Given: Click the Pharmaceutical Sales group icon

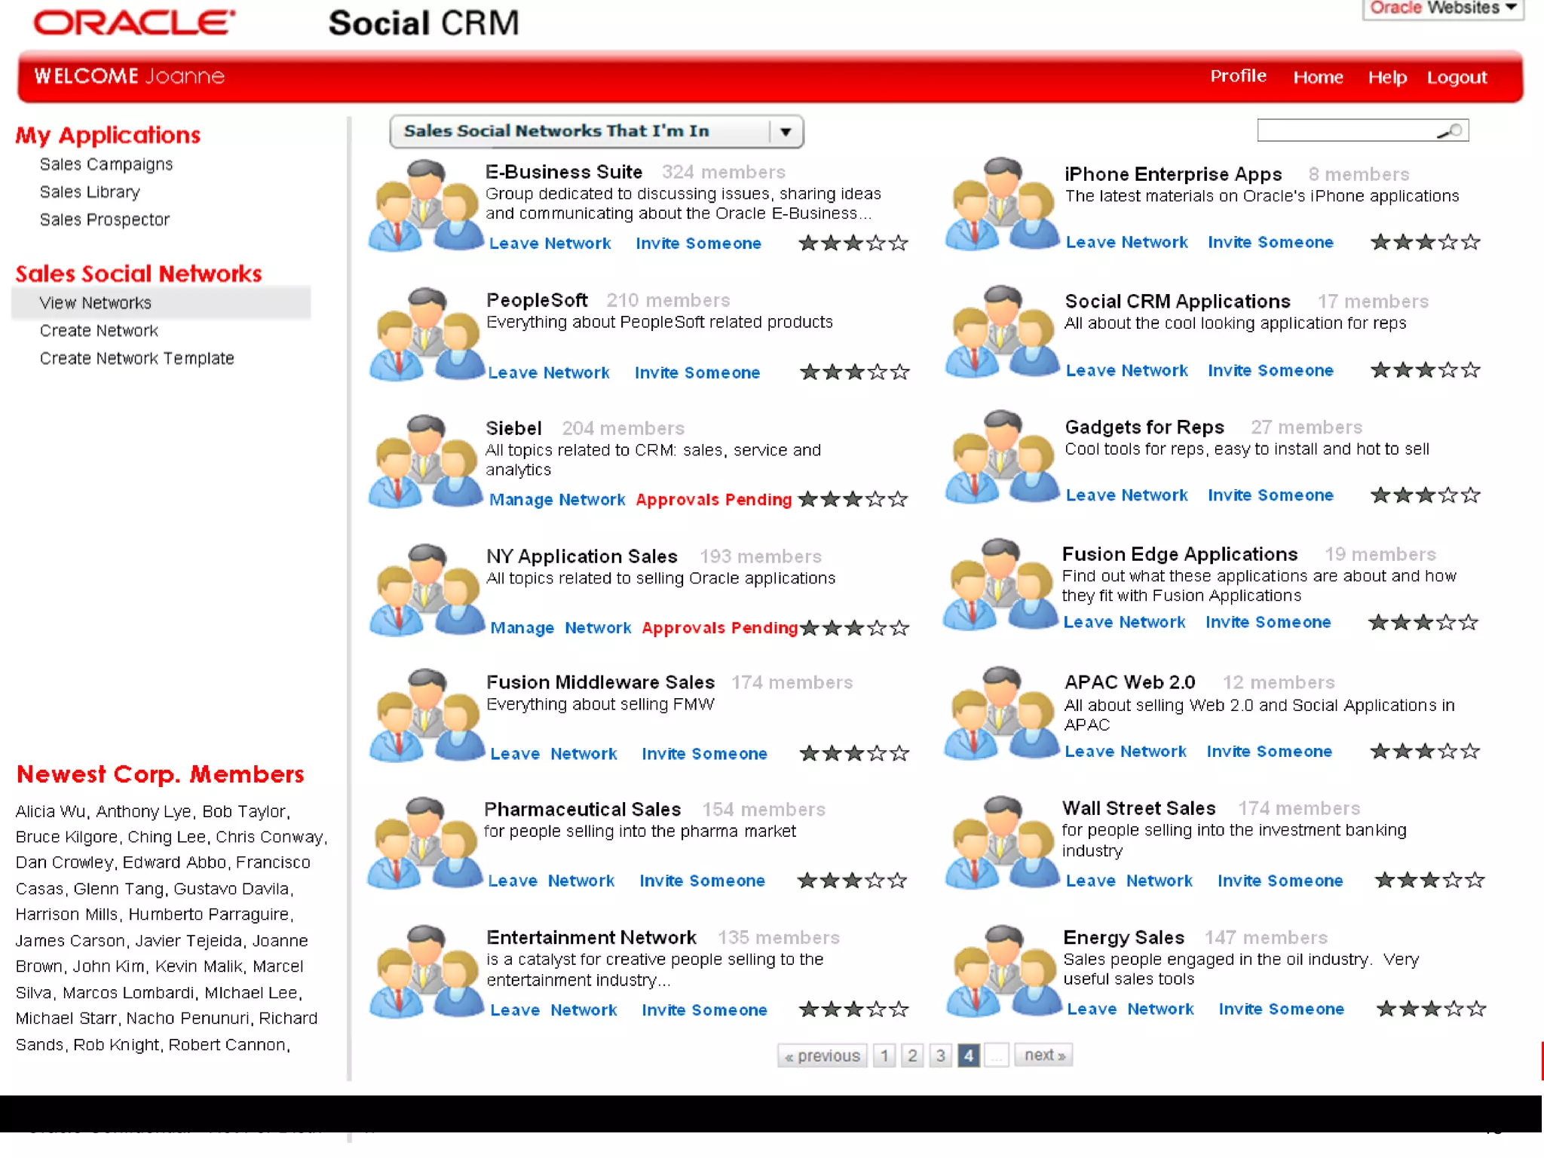Looking at the screenshot, I should coord(424,843).
